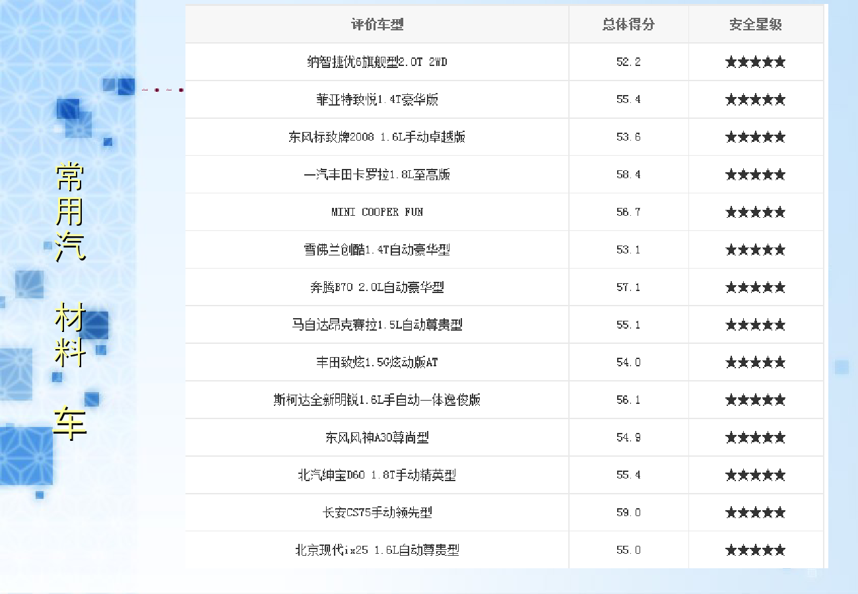Select the 东风风神A30尊尚型 model name

377,438
